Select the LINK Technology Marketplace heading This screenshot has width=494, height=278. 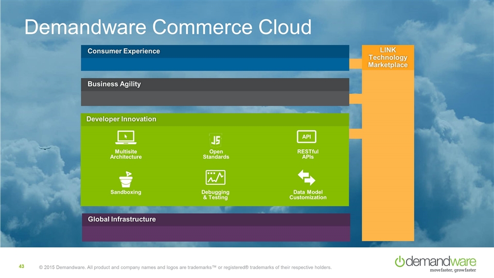(387, 57)
